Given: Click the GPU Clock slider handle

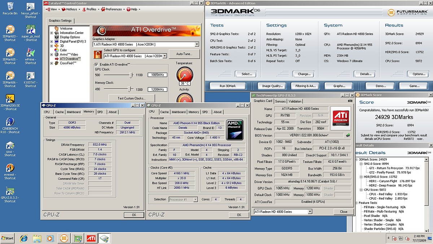Looking at the screenshot, I should (x=131, y=75).
